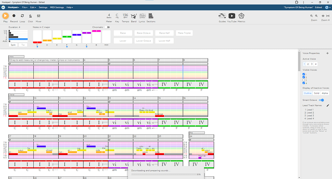Edit lead track names with pencil icon
This screenshot has width=332, height=179.
tap(327, 105)
